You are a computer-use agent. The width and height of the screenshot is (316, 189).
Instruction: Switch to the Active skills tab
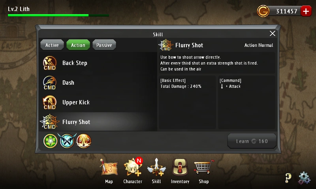[52, 45]
